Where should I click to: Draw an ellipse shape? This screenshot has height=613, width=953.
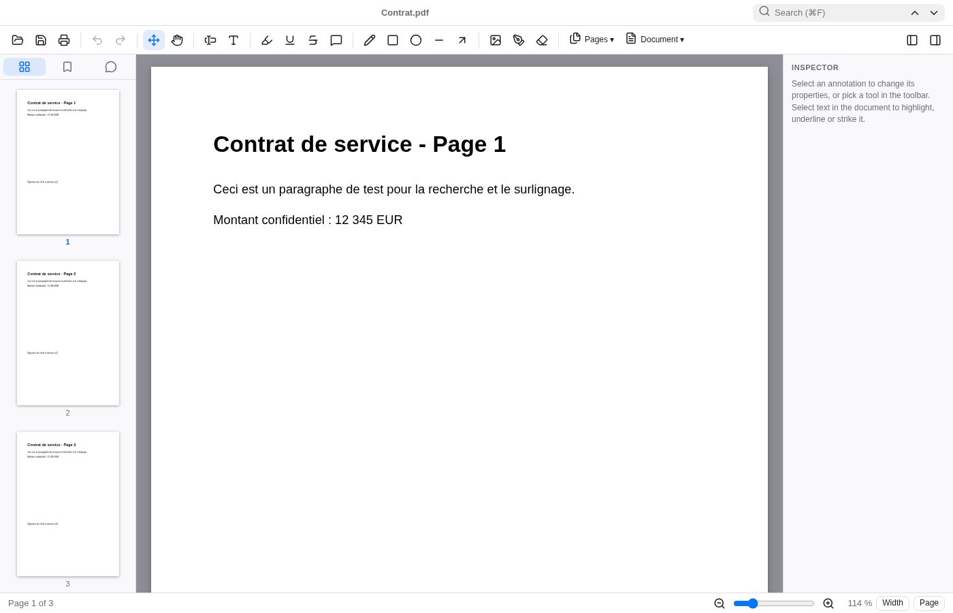[x=416, y=40]
